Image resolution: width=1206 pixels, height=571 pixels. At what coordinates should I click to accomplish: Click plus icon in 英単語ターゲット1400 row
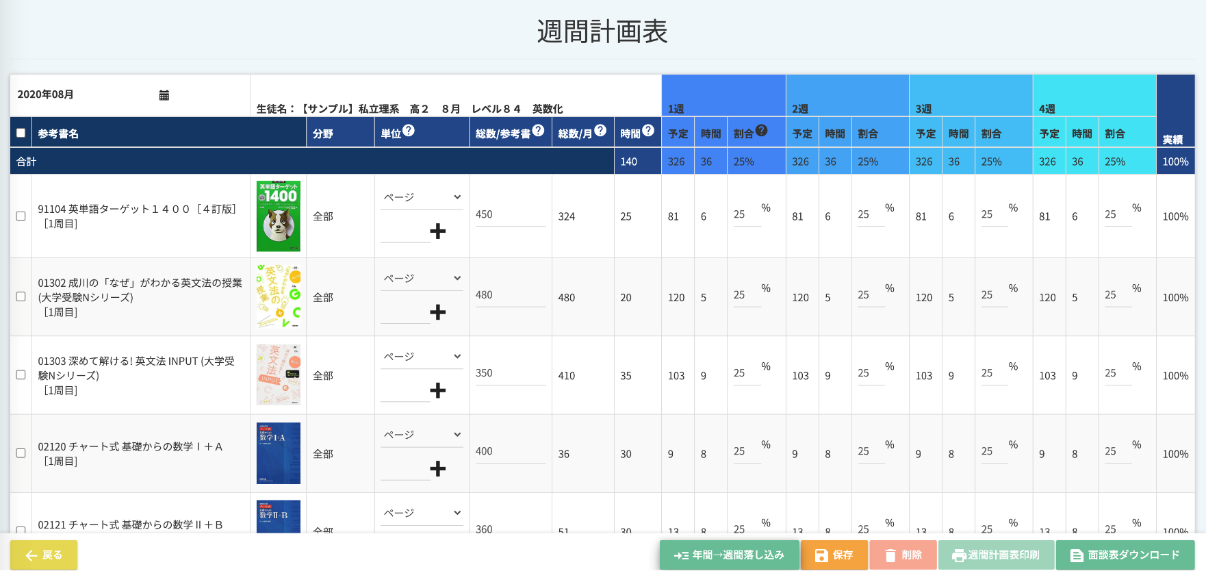[437, 231]
